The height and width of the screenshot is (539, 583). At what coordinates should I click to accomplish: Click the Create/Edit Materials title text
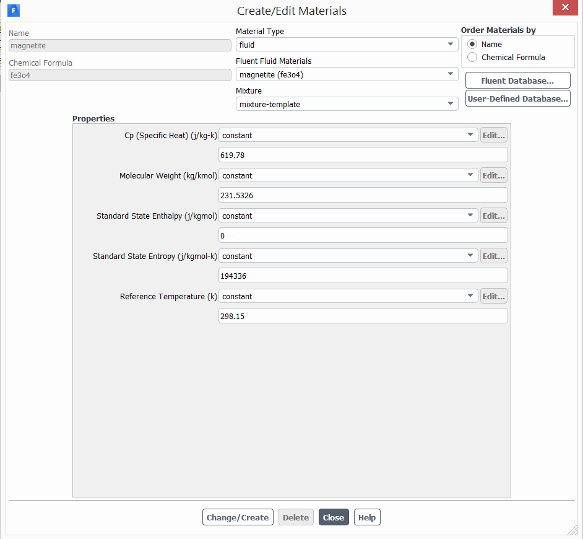pyautogui.click(x=292, y=11)
